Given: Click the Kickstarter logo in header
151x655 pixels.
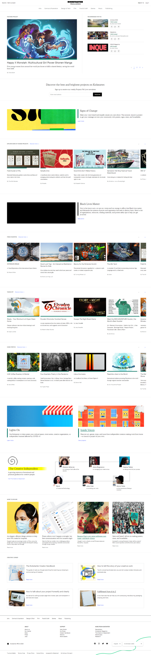Looking at the screenshot, I should (x=75, y=2).
